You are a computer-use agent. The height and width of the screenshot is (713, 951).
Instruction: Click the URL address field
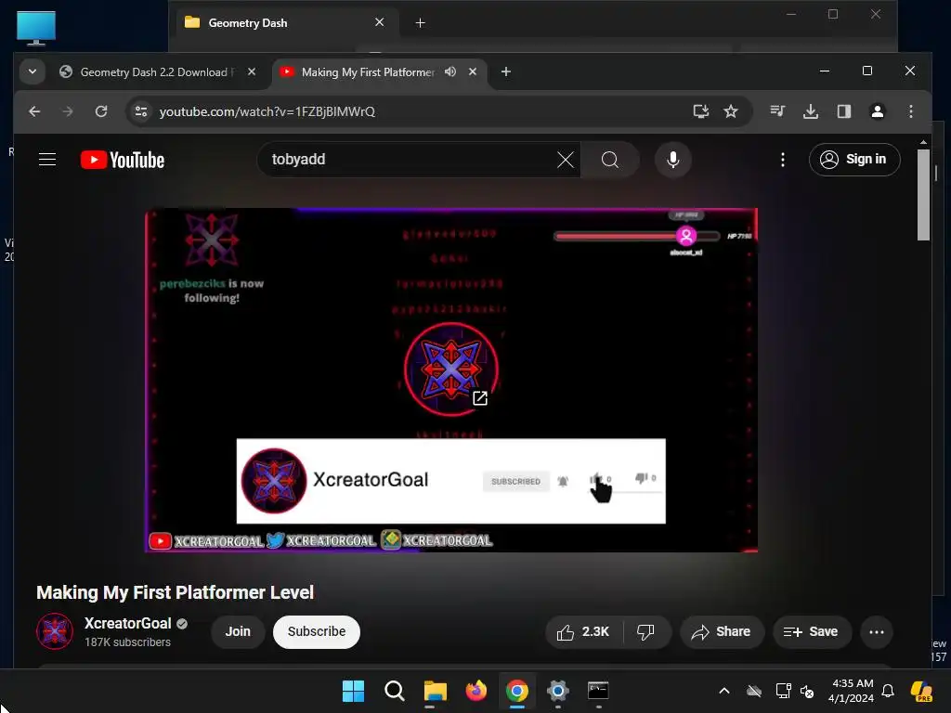[419, 111]
